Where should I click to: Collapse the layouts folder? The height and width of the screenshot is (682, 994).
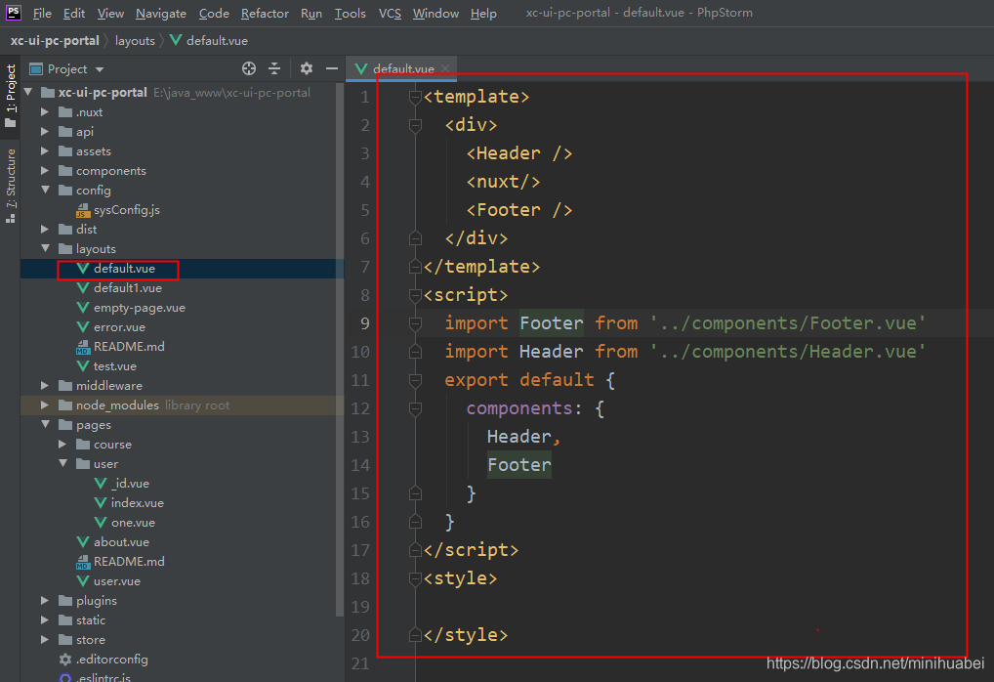(46, 248)
